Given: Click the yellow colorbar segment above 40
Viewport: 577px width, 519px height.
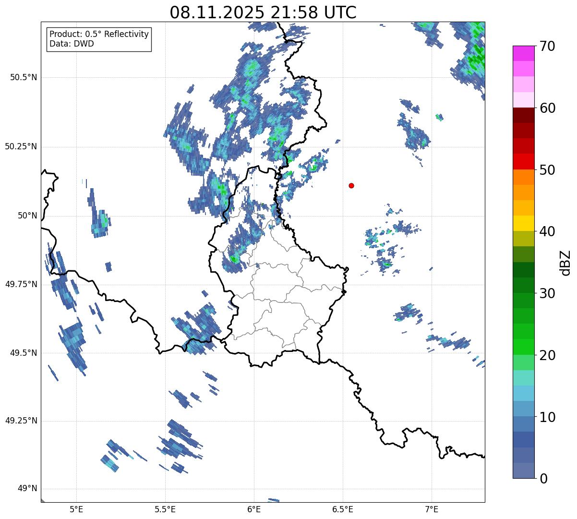Looking at the screenshot, I should click(x=523, y=223).
